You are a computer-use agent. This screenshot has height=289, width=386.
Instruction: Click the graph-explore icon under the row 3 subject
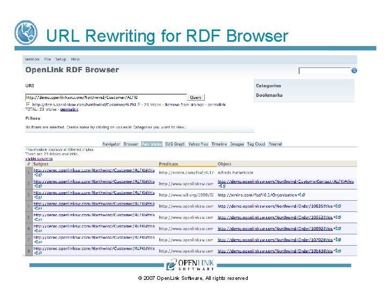coord(36,197)
